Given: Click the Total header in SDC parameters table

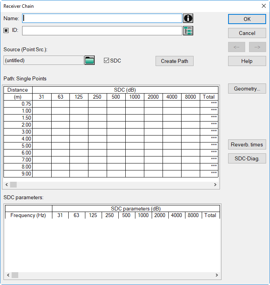Looking at the screenshot, I should [211, 215].
